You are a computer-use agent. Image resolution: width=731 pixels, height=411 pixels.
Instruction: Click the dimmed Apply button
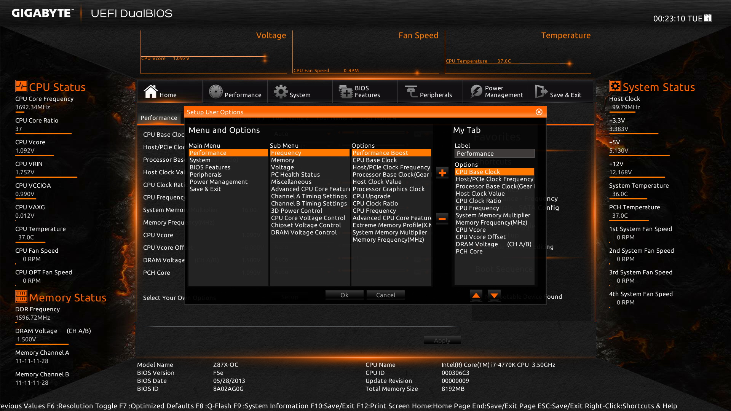(x=442, y=341)
